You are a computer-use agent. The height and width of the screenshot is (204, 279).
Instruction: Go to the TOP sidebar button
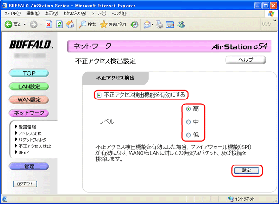(29, 73)
